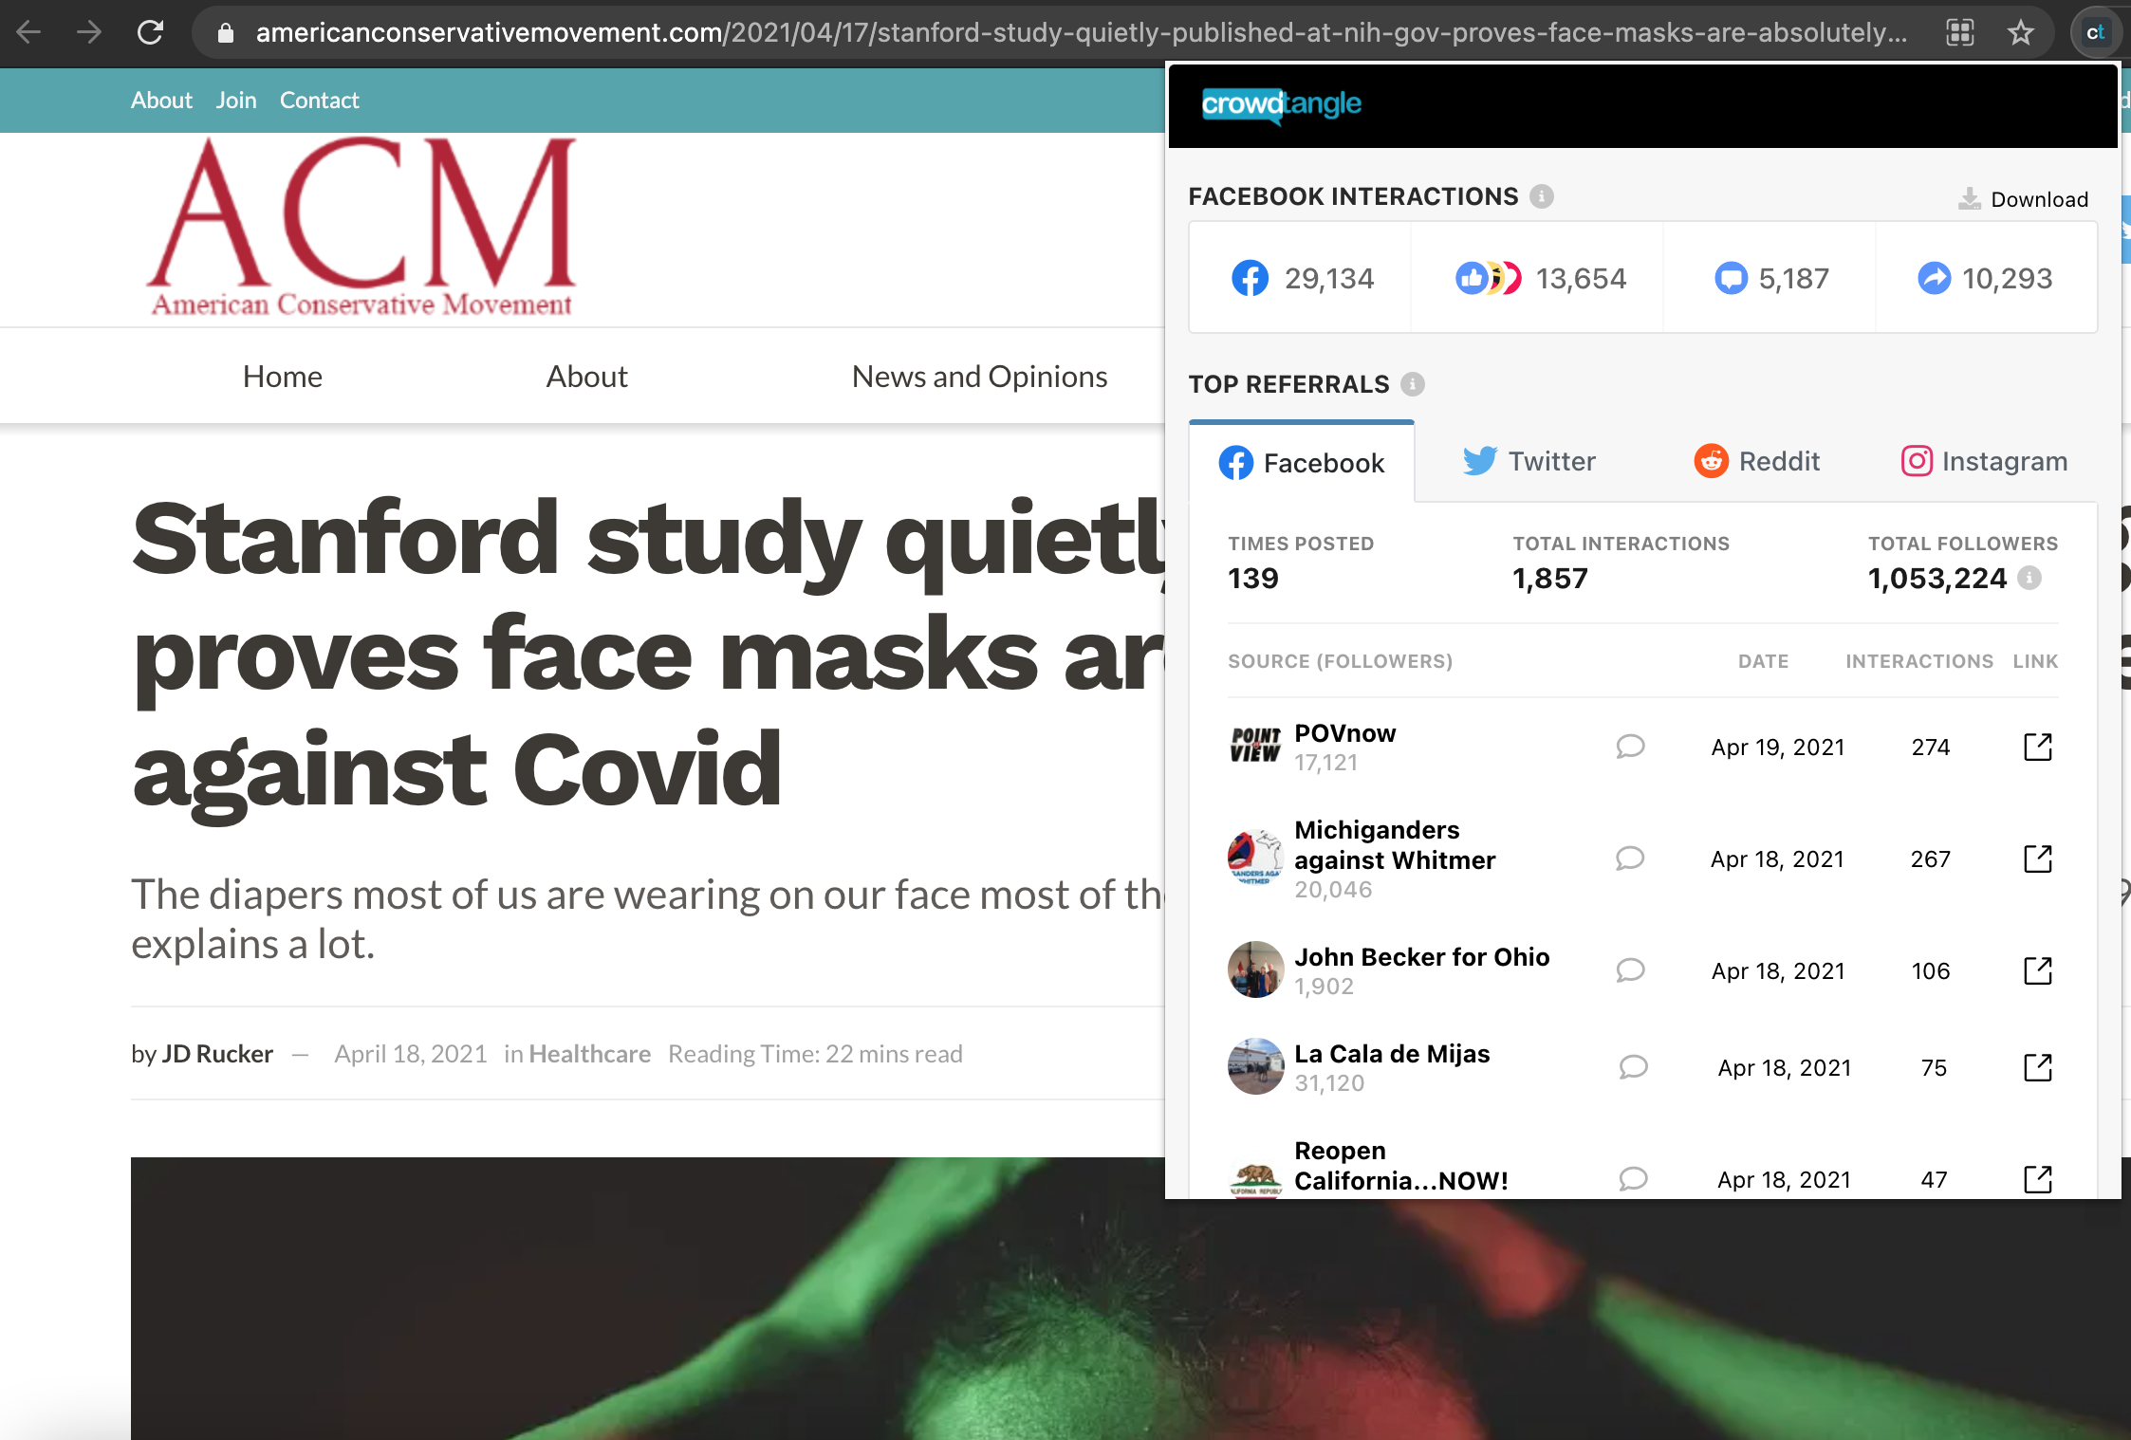
Task: Click comment bubble in La Cala de Mijas row
Action: [1633, 1067]
